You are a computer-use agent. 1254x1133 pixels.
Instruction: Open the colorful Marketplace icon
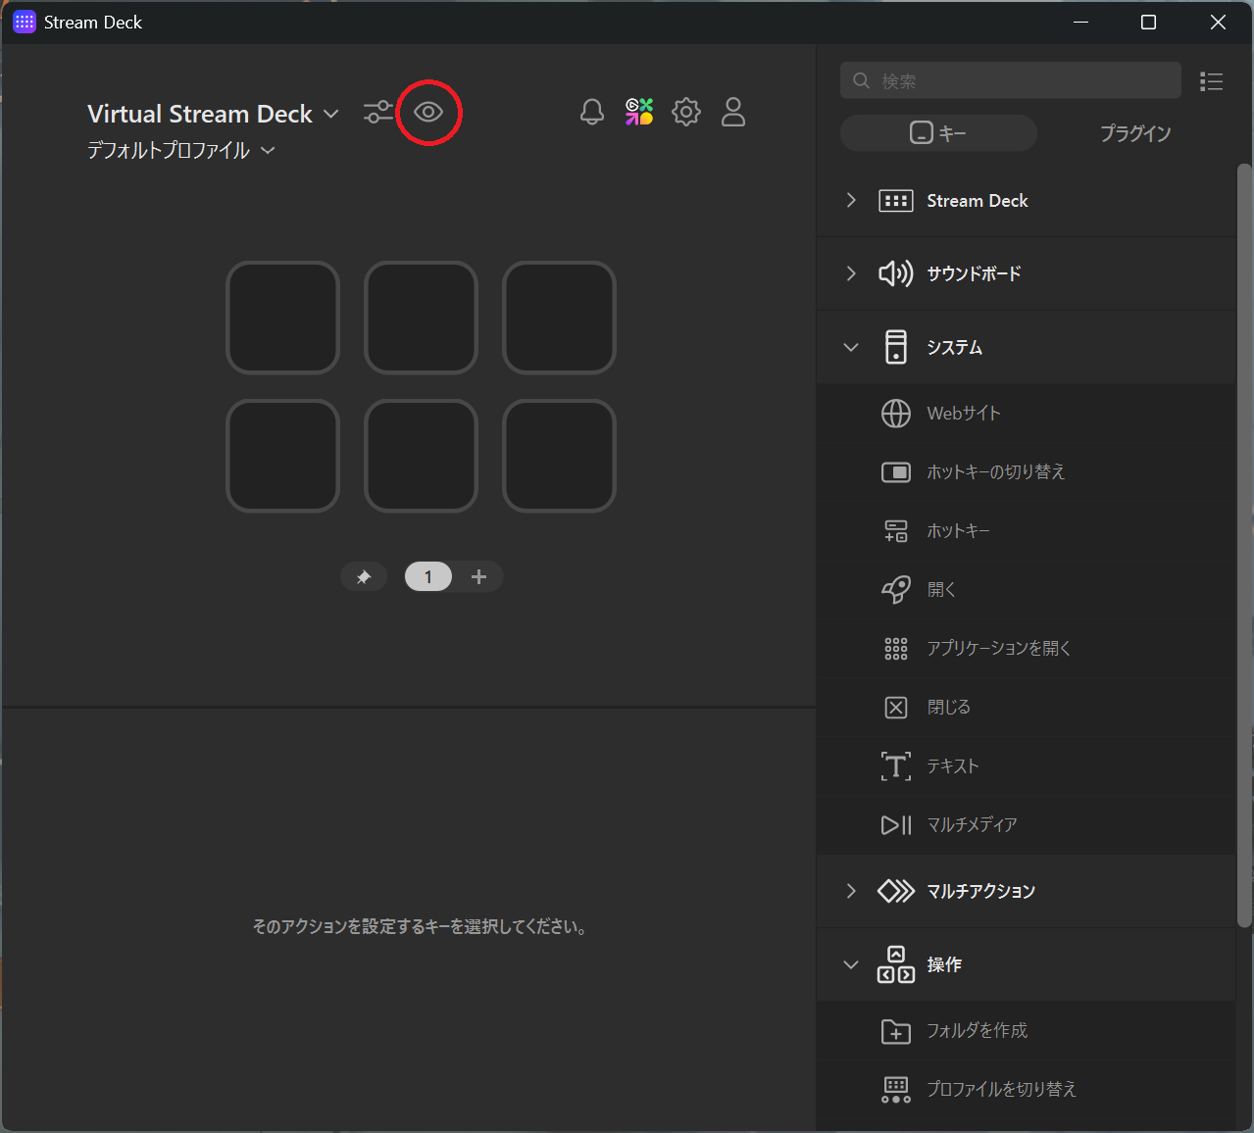(639, 112)
